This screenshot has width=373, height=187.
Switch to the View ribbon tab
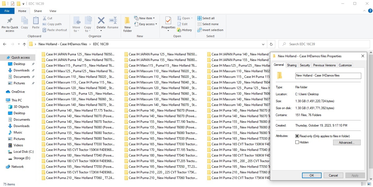tap(53, 11)
